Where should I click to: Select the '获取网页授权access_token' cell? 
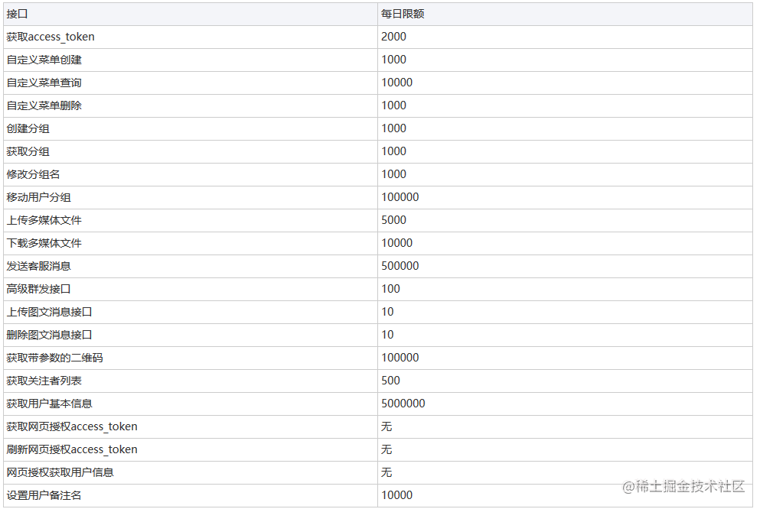191,426
